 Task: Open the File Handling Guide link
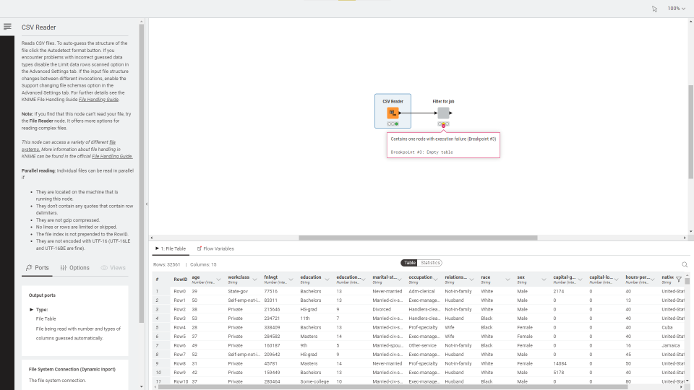[98, 99]
